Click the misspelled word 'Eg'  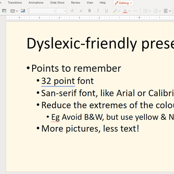pyautogui.click(x=55, y=117)
